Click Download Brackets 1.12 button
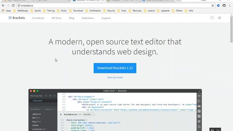Image resolution: width=233 pixels, height=131 pixels. tap(115, 68)
